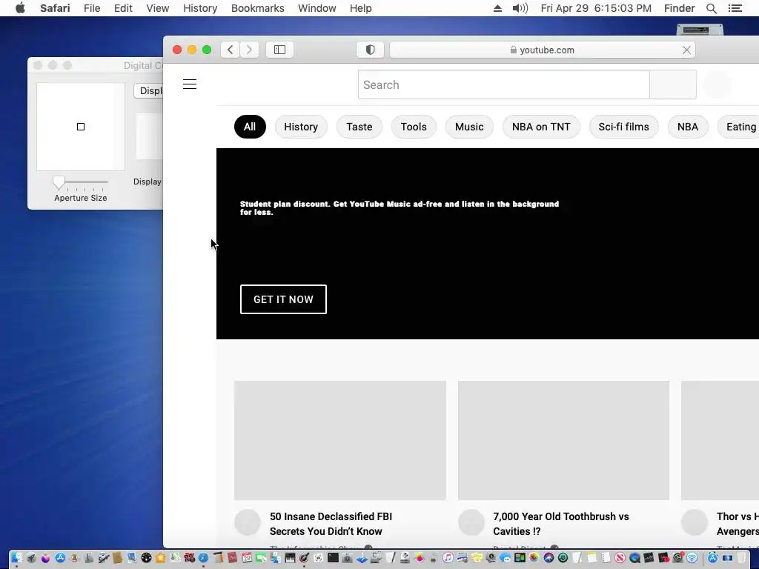Select the Music filter chip

pyautogui.click(x=469, y=127)
